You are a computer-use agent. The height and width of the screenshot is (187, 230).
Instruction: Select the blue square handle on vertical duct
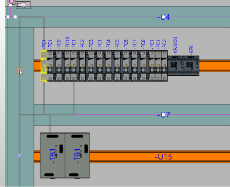pos(20,156)
